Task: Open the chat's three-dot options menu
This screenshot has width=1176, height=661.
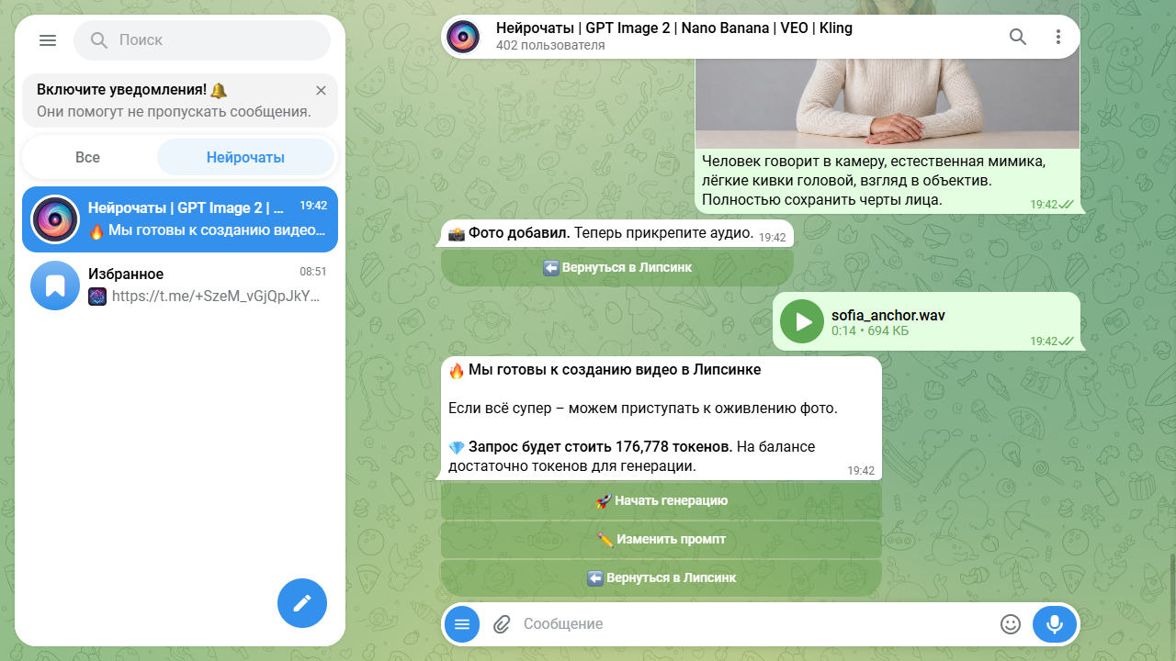Action: 1058,37
